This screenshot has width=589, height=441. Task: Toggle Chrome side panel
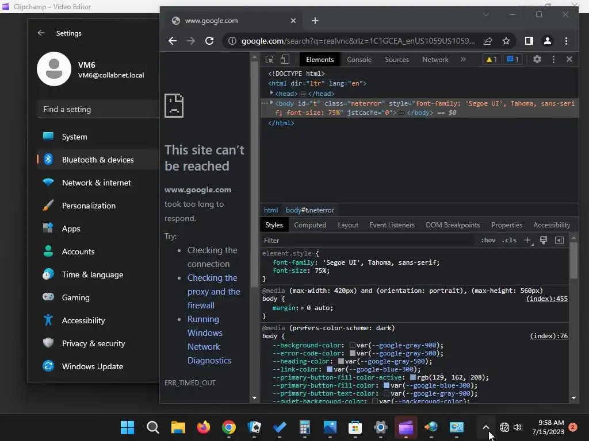coord(529,41)
